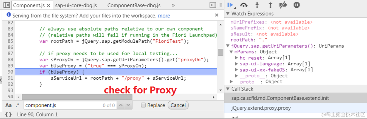Collapse jQuery.sap.getUriParameters() watch entry
This screenshot has height=119, width=367.
(x=228, y=46)
